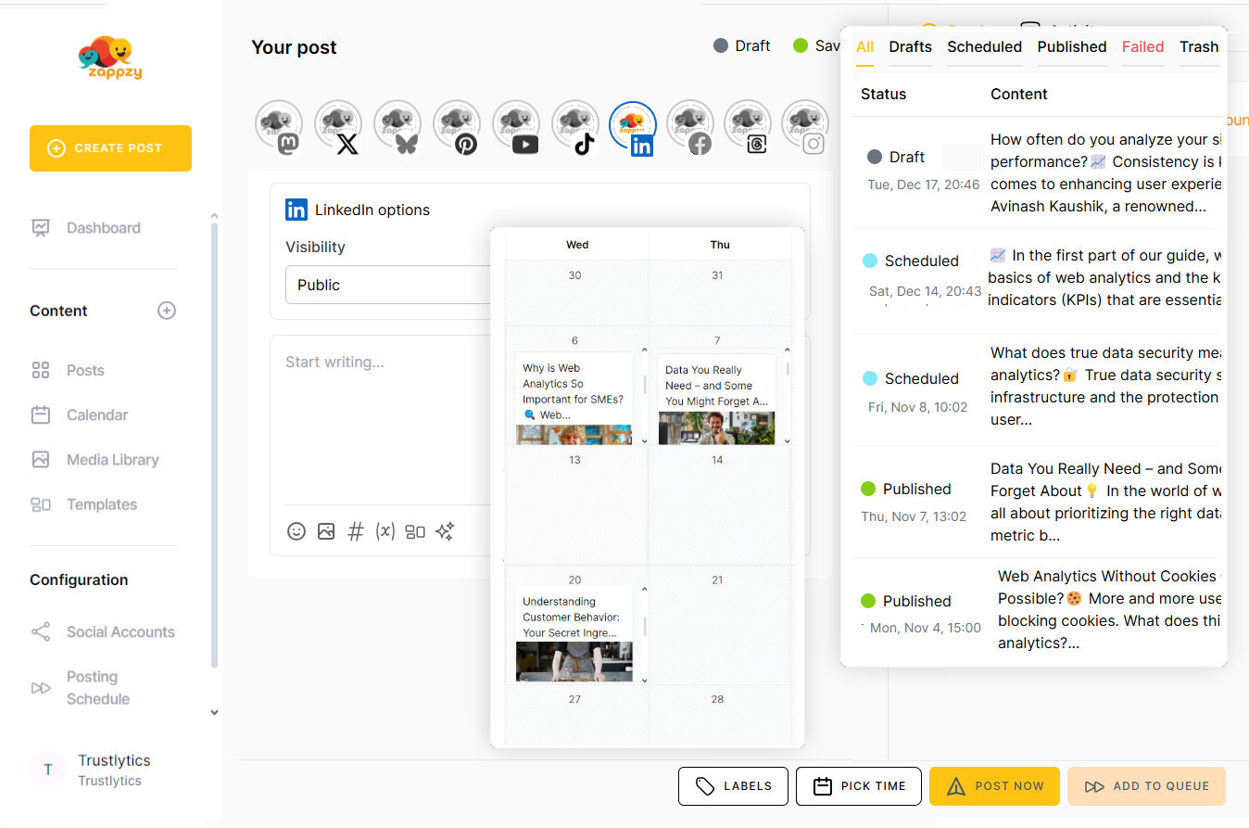
Task: Click the sidebar vertical scrollbar
Action: 214,445
